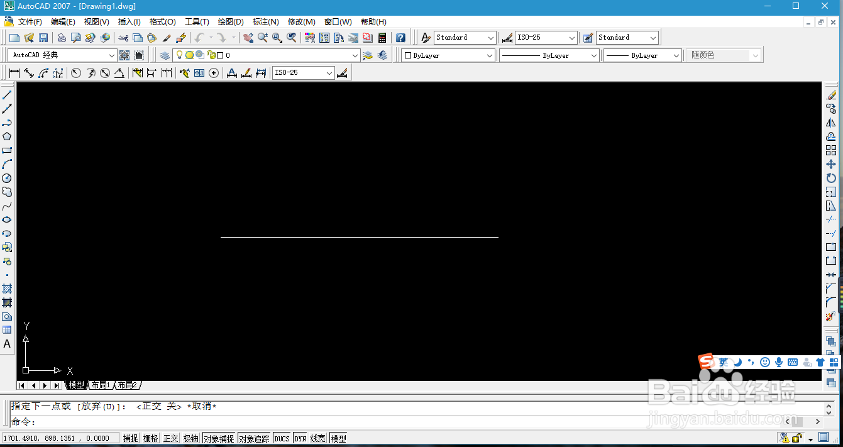Select the Circle tool
Screen dimensions: 843x447
(7, 178)
